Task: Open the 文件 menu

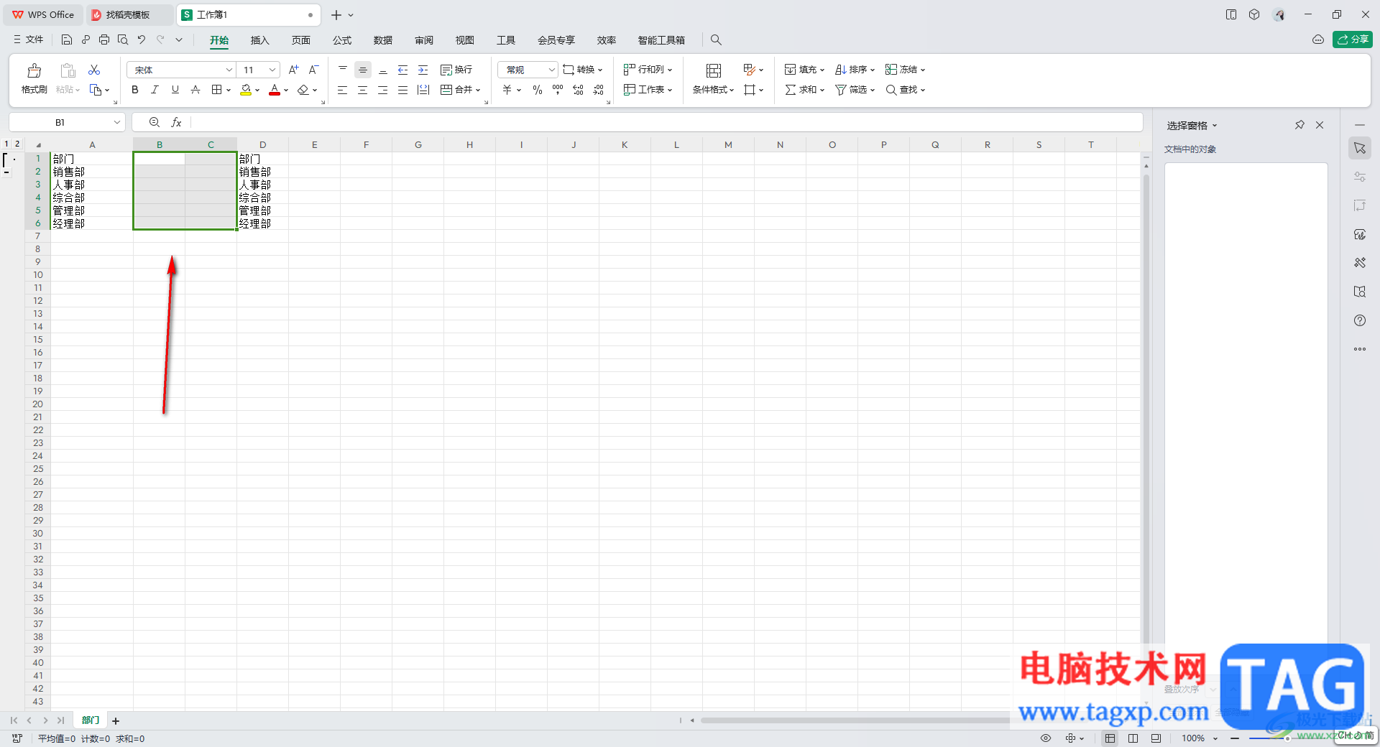Action: (x=29, y=40)
